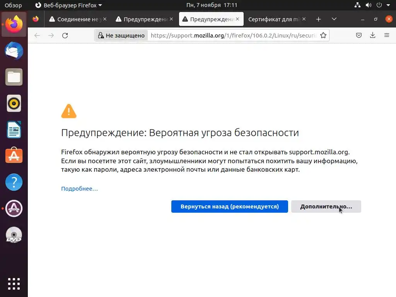Open the Firefox hamburger menu
The height and width of the screenshot is (297, 396).
(387, 35)
